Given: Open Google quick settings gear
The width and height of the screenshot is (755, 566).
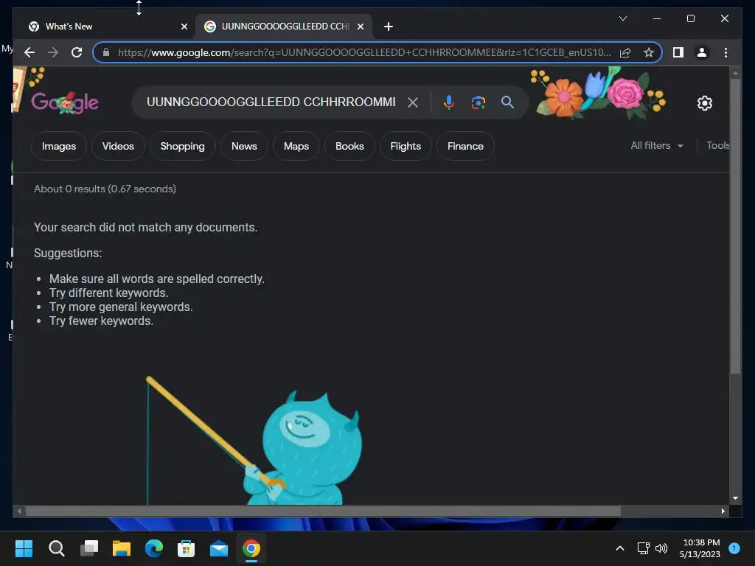Looking at the screenshot, I should click(x=705, y=102).
